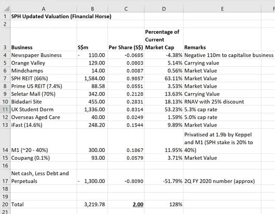Click the 88.58 value for Prime US REIT

coord(98,86)
